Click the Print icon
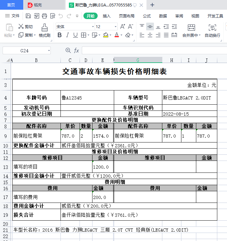Viewport: 227px width, 241px height. [x=44, y=16]
